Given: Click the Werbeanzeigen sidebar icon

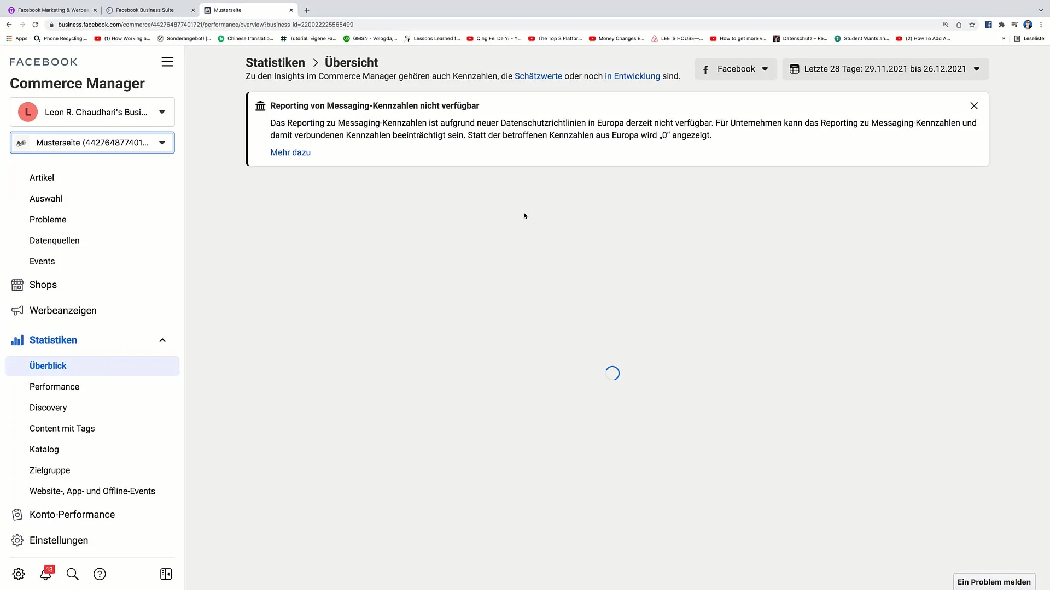Looking at the screenshot, I should [x=17, y=310].
